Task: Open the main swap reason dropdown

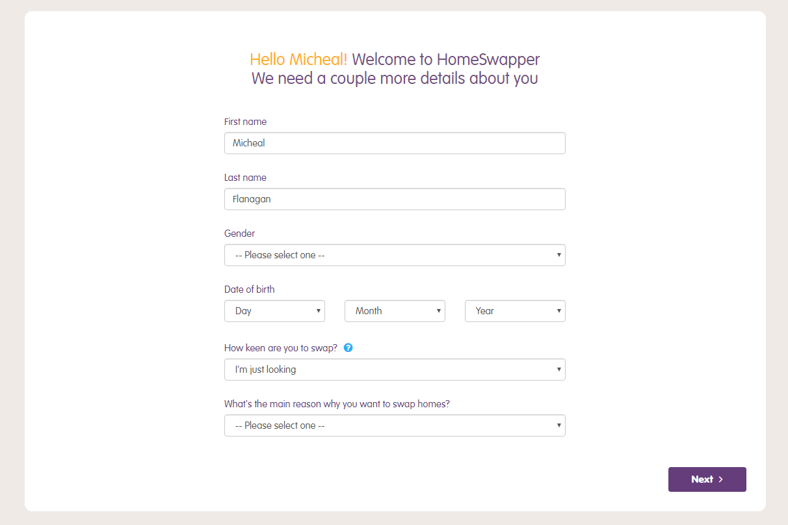Action: click(x=395, y=425)
